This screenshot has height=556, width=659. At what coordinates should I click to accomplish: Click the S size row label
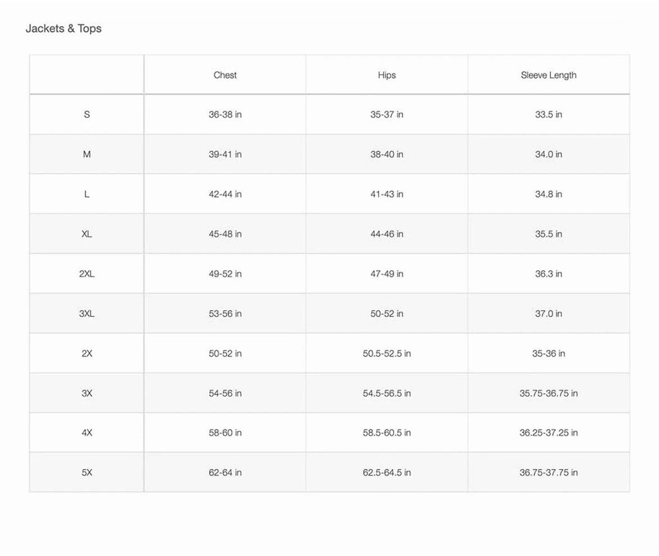click(87, 115)
